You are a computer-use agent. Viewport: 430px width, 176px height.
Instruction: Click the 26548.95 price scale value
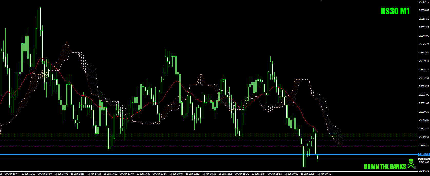[424, 36]
